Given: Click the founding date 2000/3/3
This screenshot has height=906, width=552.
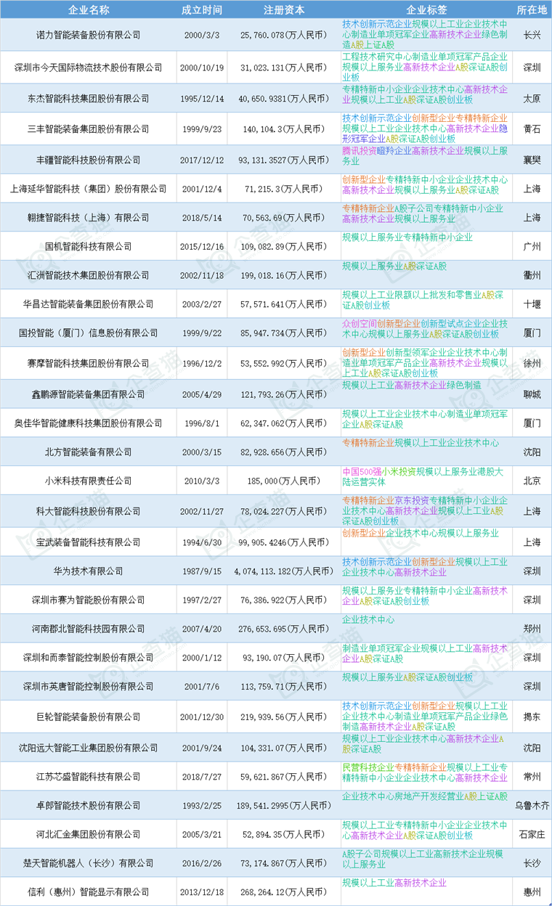Looking at the screenshot, I should pos(202,35).
